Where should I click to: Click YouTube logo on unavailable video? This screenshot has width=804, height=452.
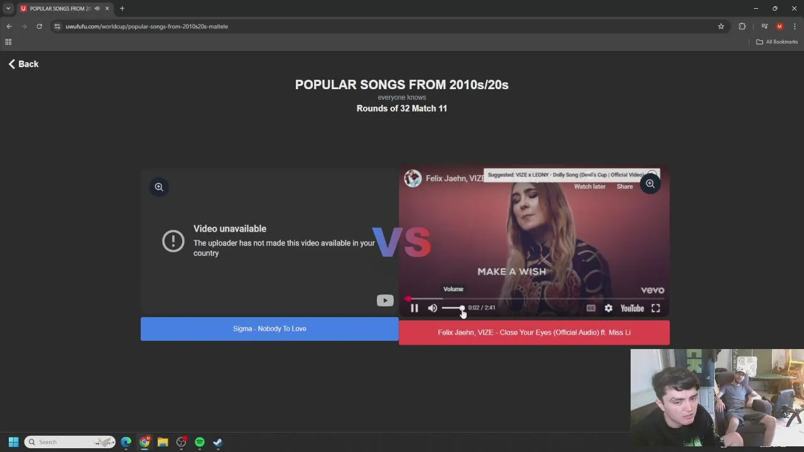(385, 301)
